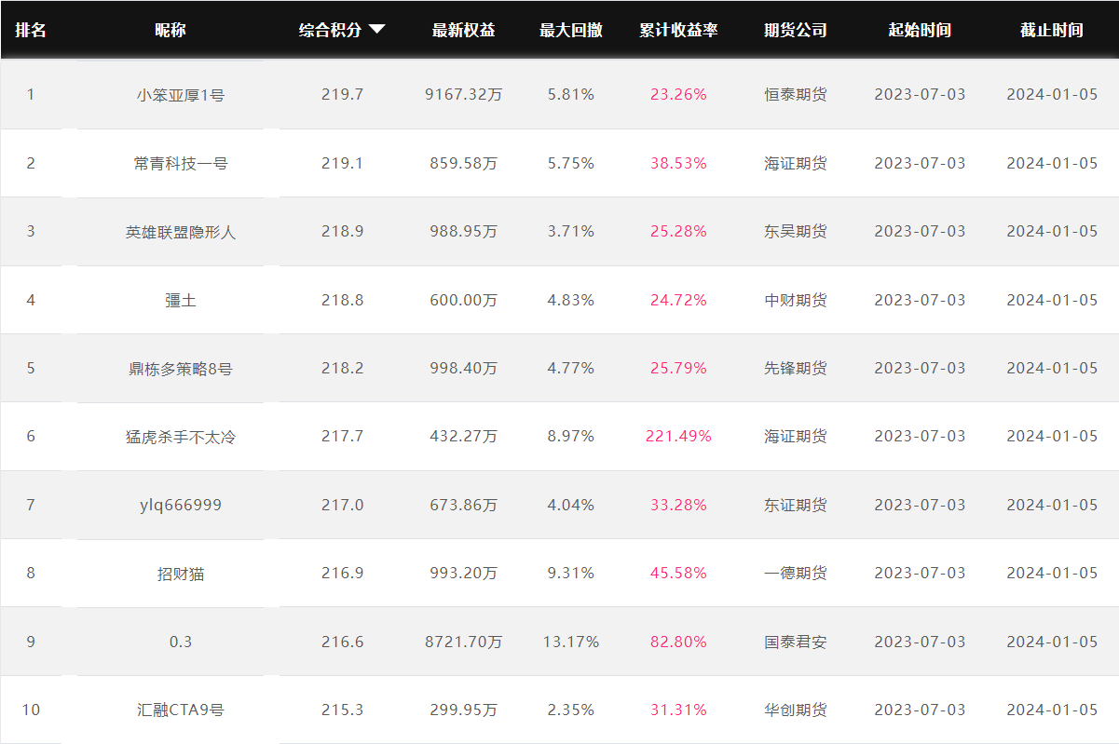The image size is (1119, 744).
Task: Open nickname 常青科技一号
Action: 181,163
